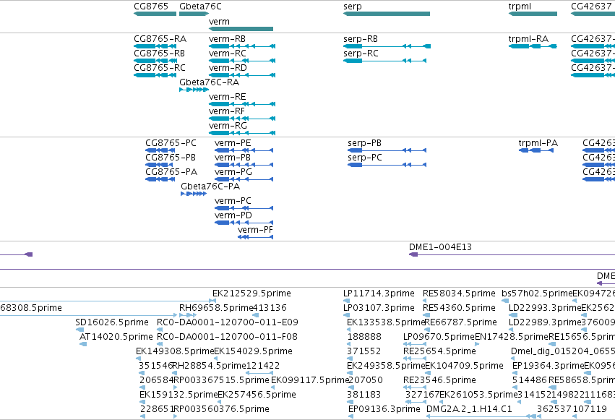This screenshot has width=615, height=420.
Task: Click the CG8765-PB protein label
Action: tap(171, 158)
